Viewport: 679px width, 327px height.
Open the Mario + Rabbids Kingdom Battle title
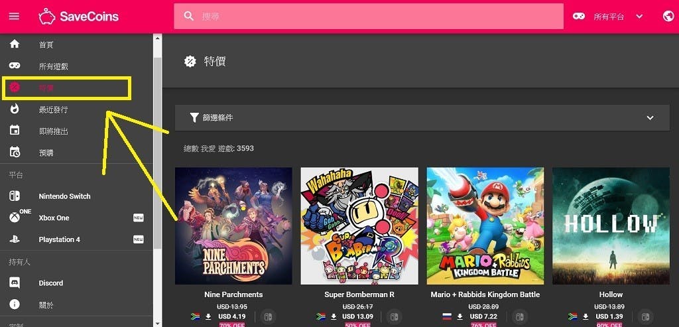click(485, 294)
